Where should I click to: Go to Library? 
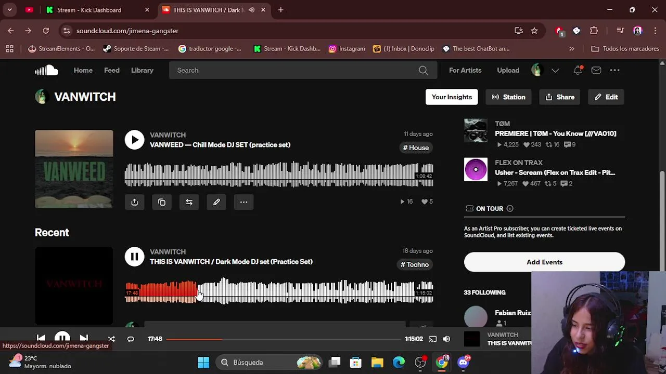142,70
